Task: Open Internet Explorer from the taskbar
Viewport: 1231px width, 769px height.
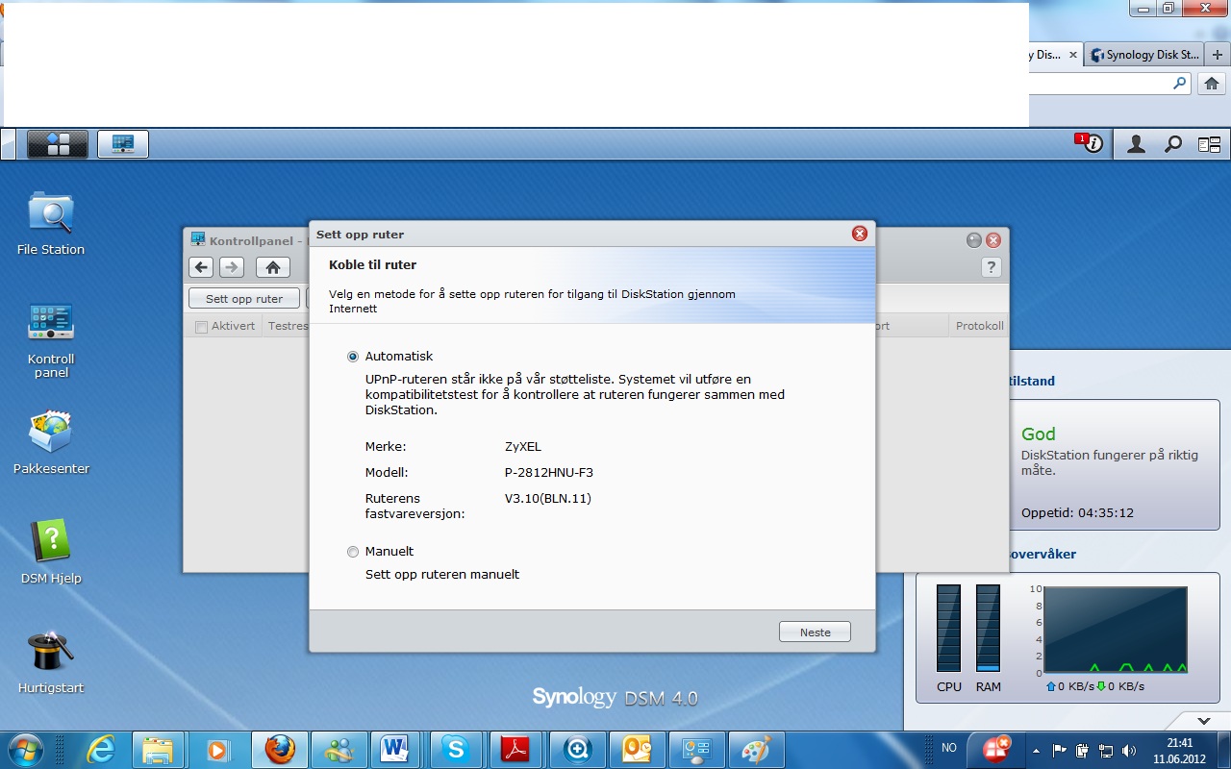Action: [101, 749]
